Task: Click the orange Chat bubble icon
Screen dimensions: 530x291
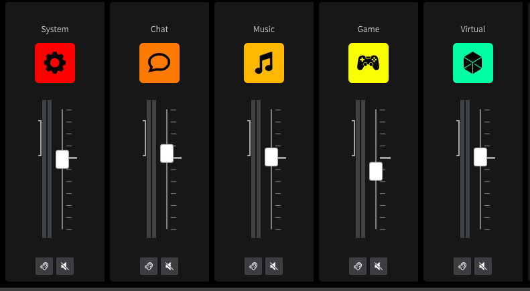Action: click(x=159, y=63)
